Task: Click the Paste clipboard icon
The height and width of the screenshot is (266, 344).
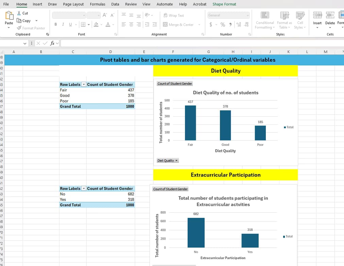Action: tap(9, 15)
